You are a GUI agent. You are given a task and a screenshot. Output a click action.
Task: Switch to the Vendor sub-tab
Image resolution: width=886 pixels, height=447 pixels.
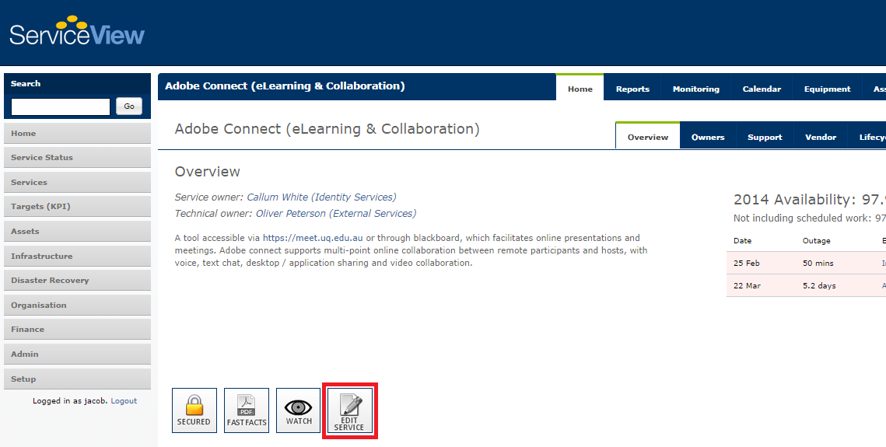point(821,137)
